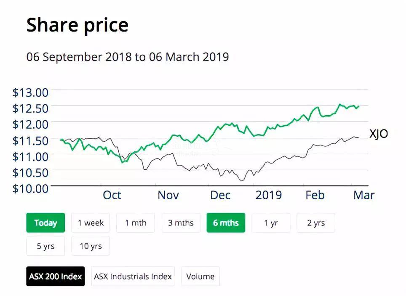Click the Feb label on the time axis

coord(315,195)
